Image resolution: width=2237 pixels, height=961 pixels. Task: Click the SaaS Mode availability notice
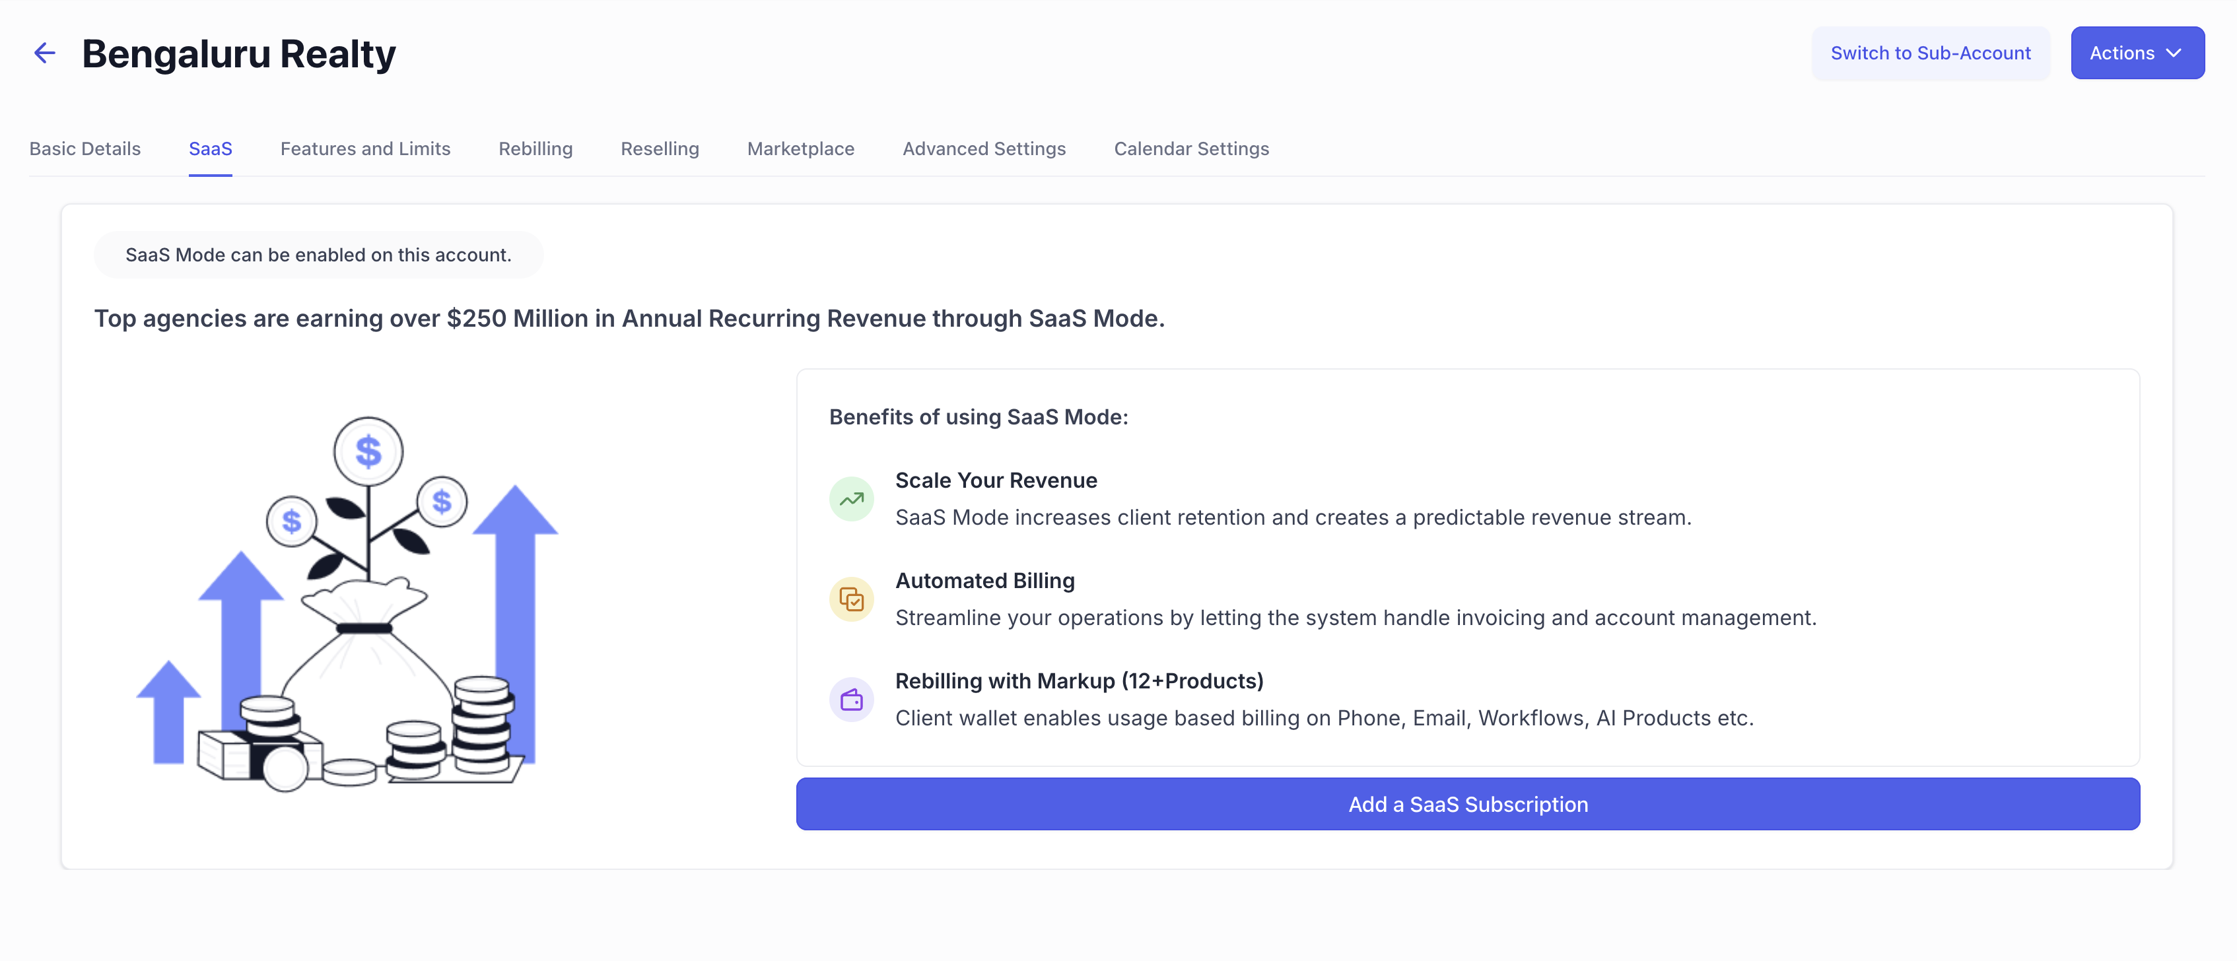318,255
